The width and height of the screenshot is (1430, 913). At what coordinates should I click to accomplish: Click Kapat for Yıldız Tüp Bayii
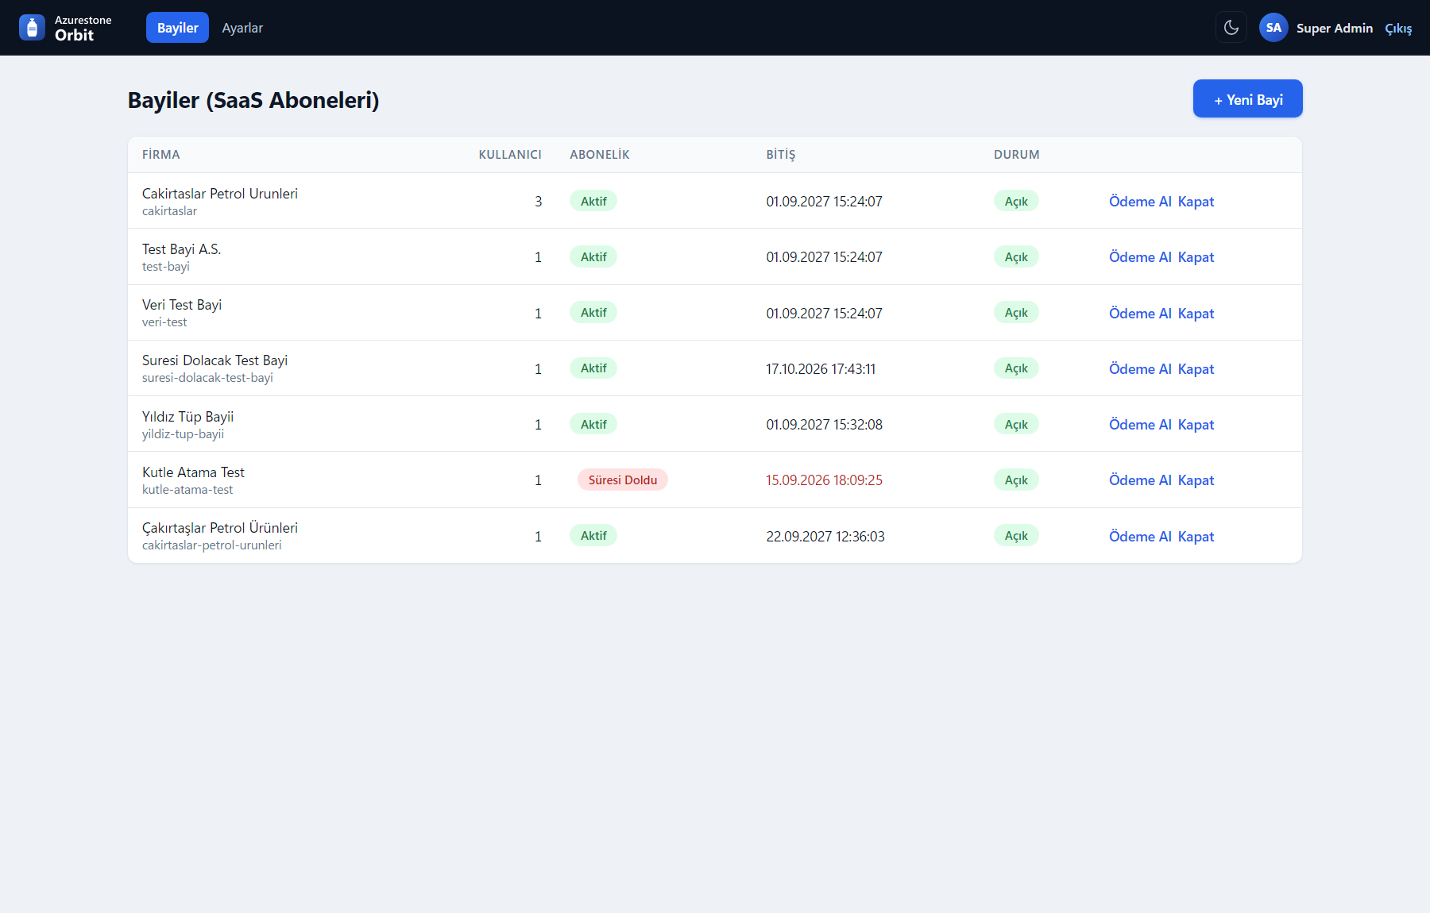click(x=1196, y=425)
